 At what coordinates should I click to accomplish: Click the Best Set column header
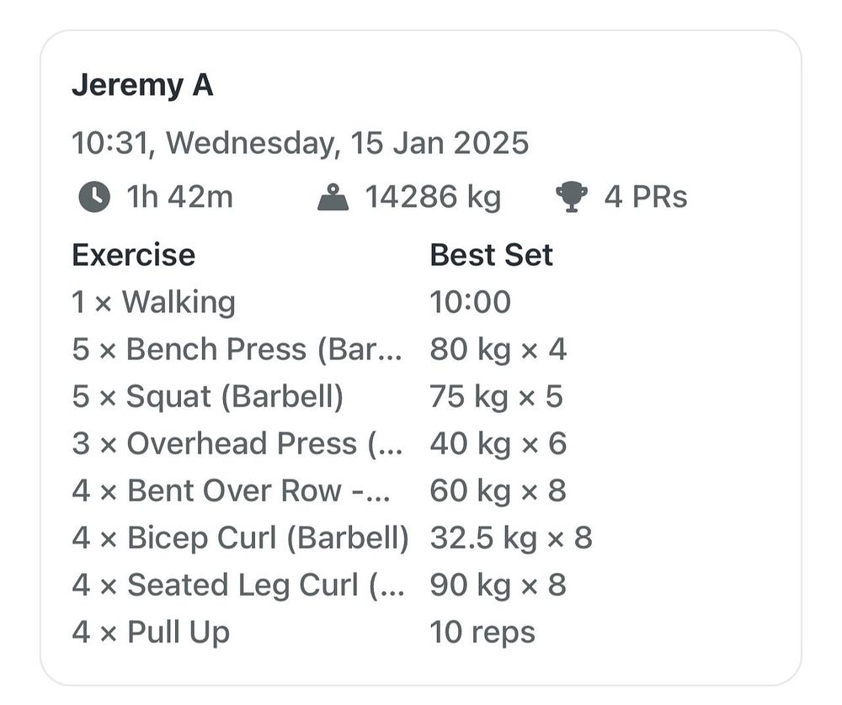491,255
